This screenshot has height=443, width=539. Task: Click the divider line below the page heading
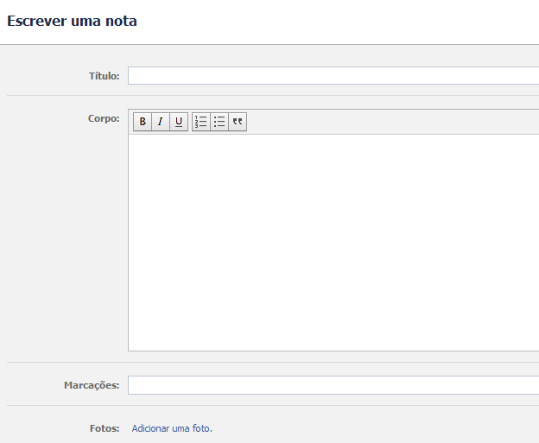point(269,44)
